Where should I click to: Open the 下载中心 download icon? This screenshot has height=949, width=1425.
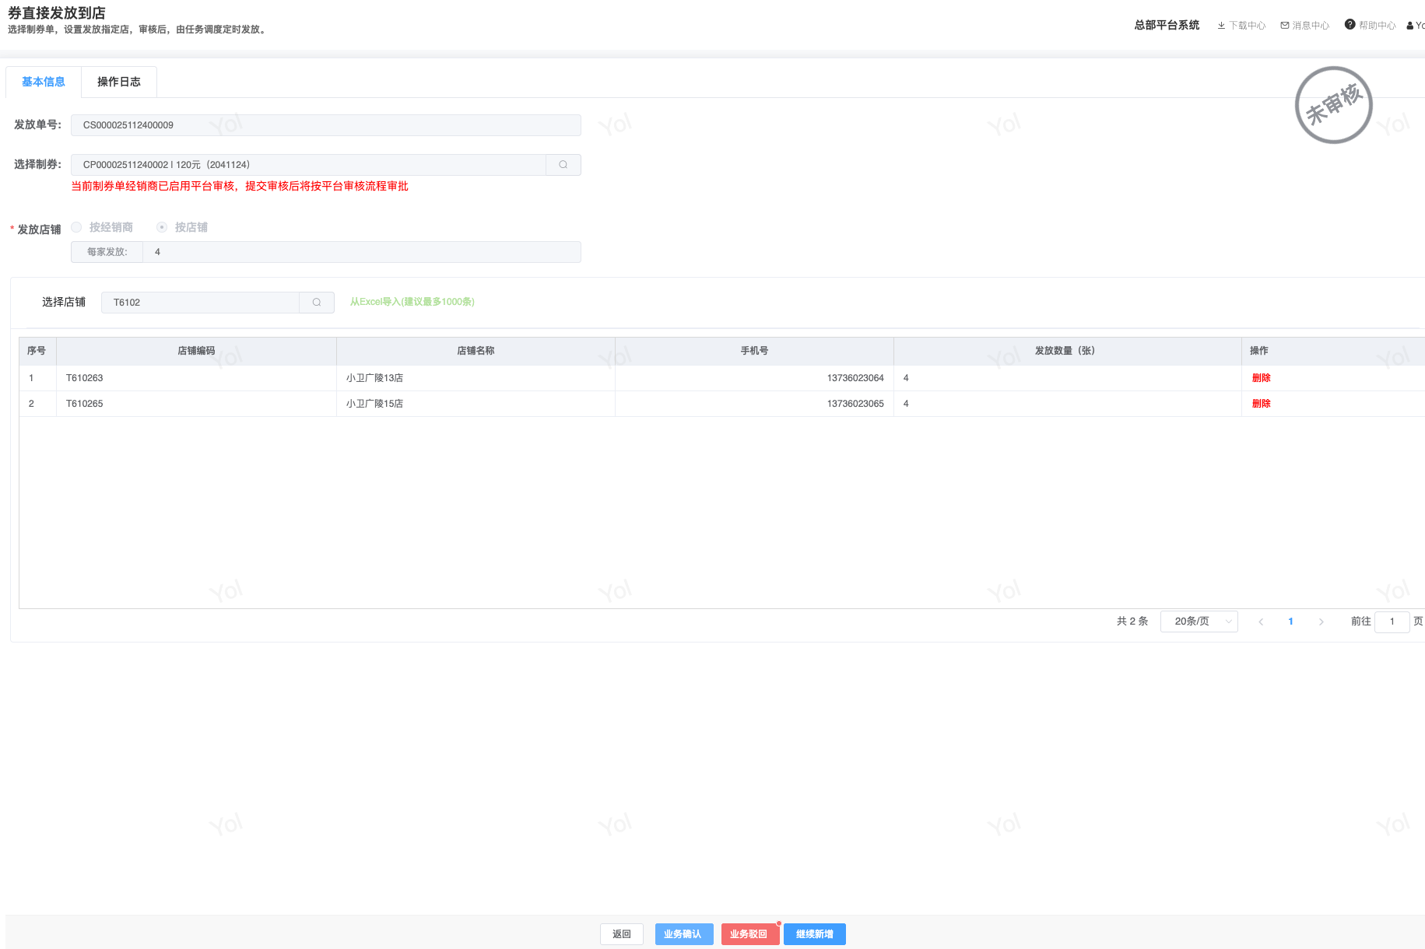[x=1221, y=26]
